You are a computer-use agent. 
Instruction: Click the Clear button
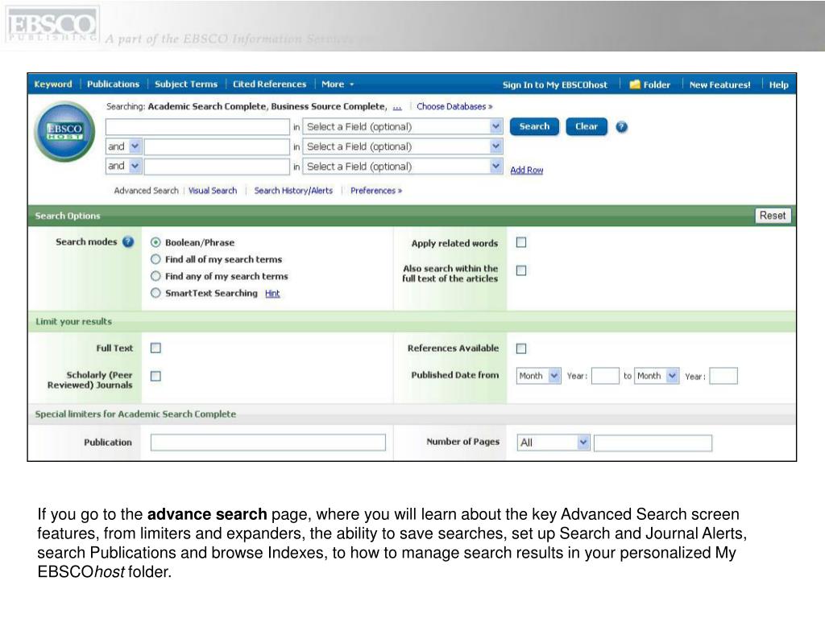click(x=587, y=126)
